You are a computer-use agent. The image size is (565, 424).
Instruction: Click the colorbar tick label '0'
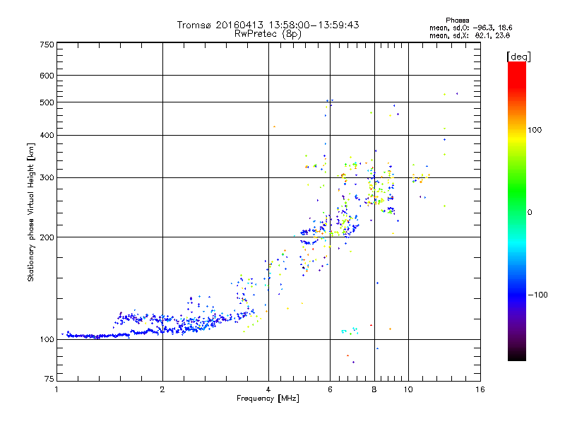point(530,213)
